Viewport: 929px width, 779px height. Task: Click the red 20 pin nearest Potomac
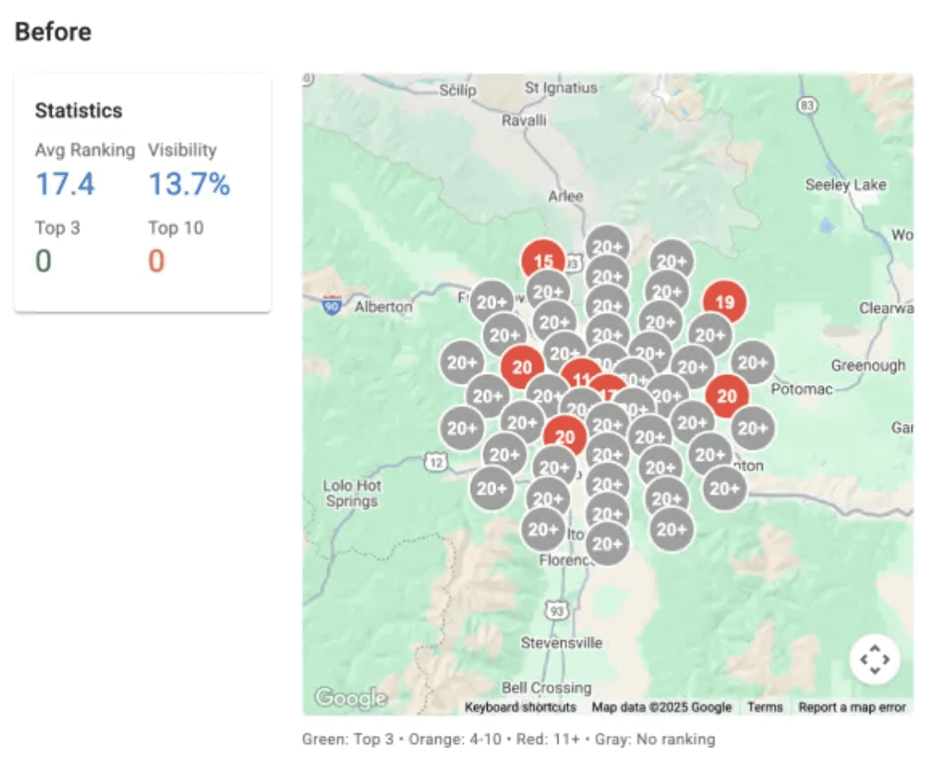[726, 396]
